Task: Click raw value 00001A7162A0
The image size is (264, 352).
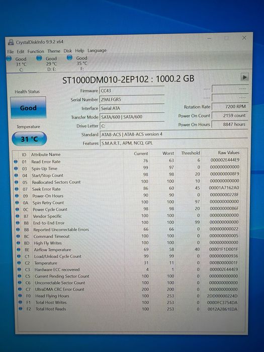Action: click(x=224, y=188)
